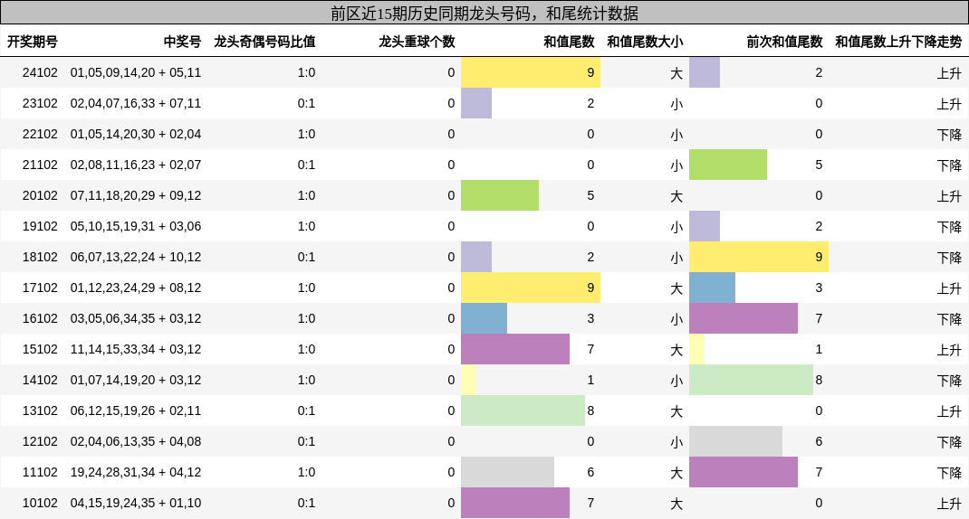The height and width of the screenshot is (519, 969).
Task: Click the blue 和值尾数 bar in row 16102
Action: click(484, 318)
